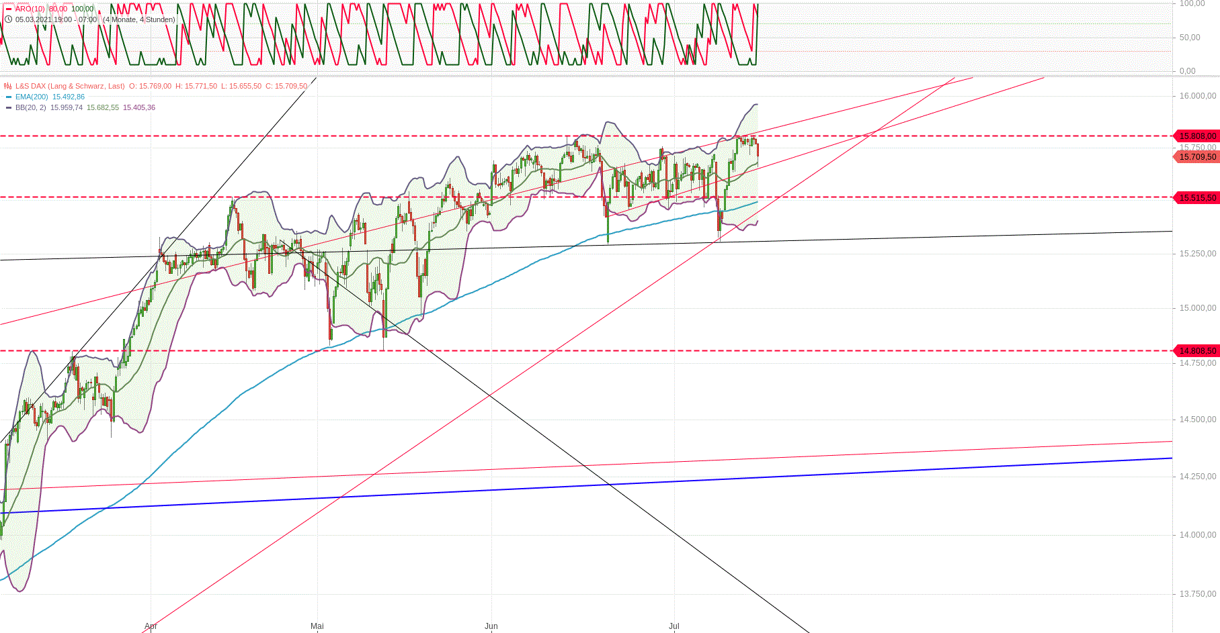Click the Aroon ARO(10) value 80,00
Viewport: 1220px width, 633px height.
[58, 9]
